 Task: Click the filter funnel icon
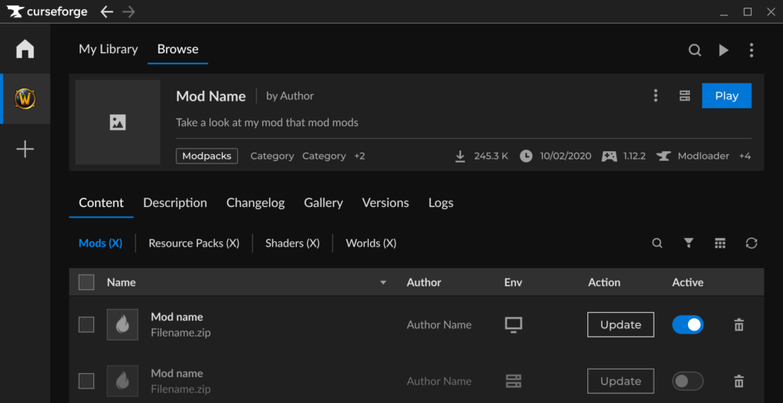689,243
